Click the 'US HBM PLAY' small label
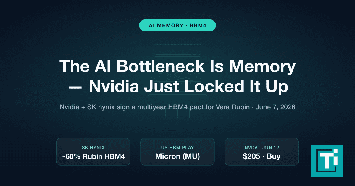Viewport: 355px width, 186px height. 177,147
